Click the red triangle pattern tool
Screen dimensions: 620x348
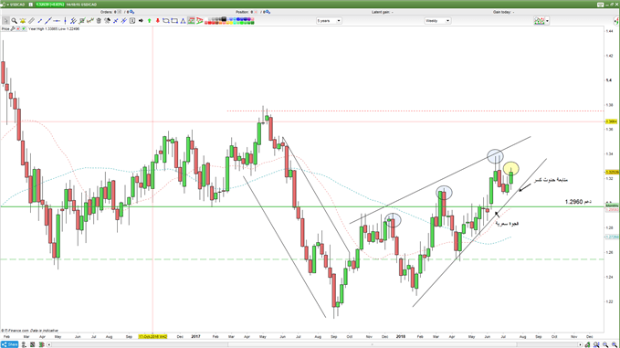click(199, 21)
